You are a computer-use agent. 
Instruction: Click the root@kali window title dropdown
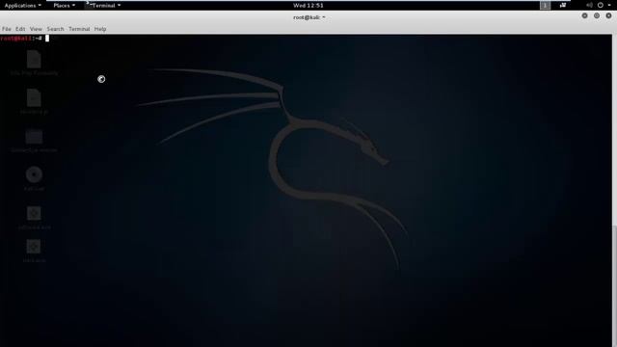pyautogui.click(x=308, y=17)
